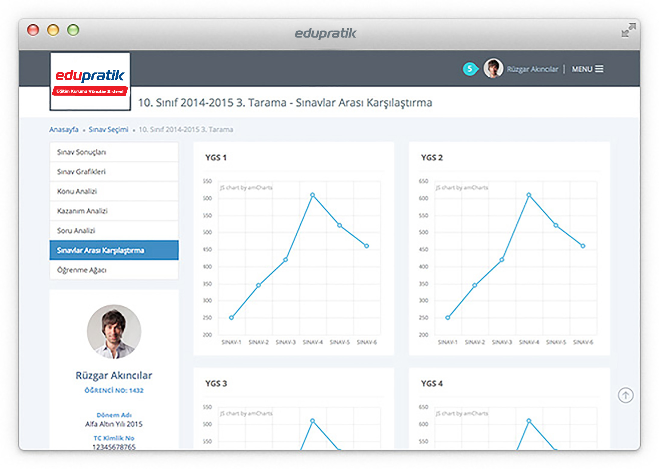Select Kazanım Analizi sidebar item
The width and height of the screenshot is (659, 469).
tap(114, 211)
